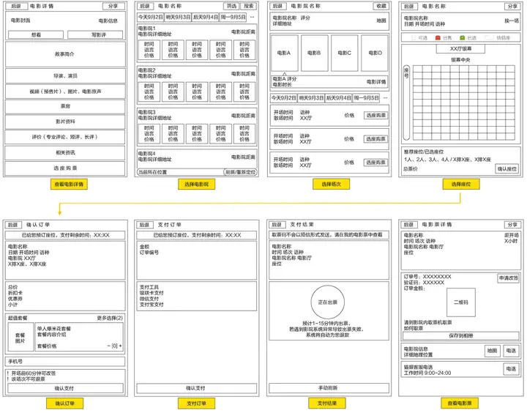Click 选座购票 on third showtime row
Screen dimensions: 527x413
pyautogui.click(x=375, y=163)
